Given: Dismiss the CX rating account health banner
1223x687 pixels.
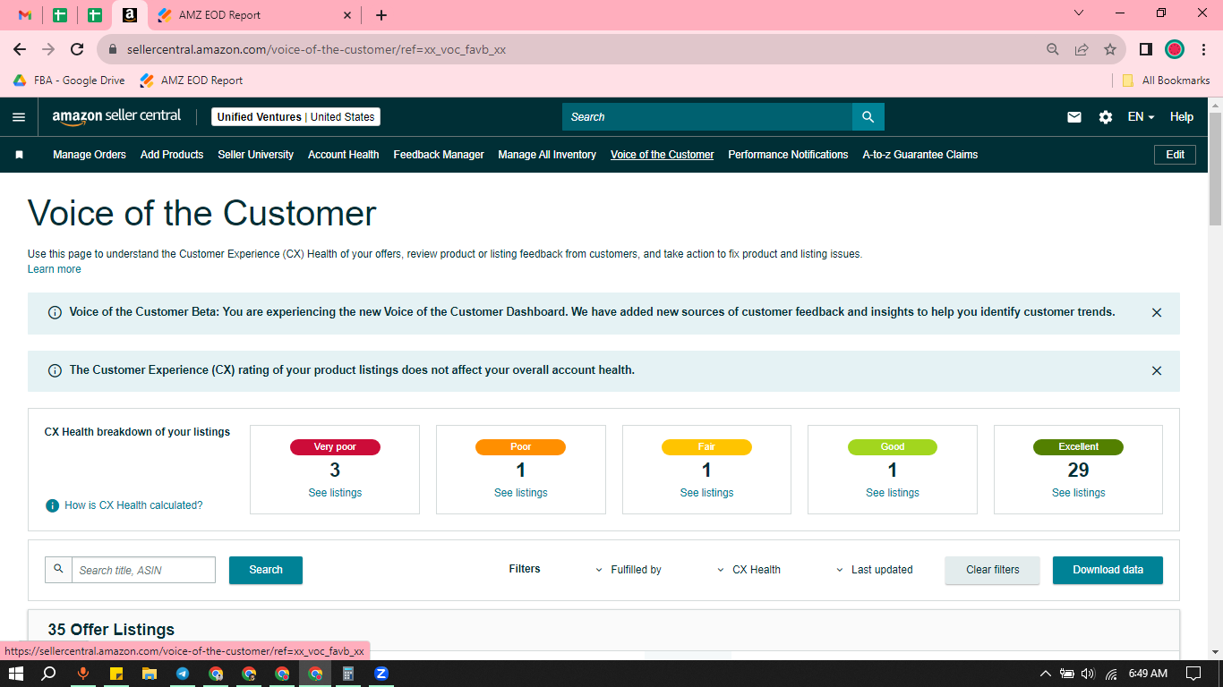Looking at the screenshot, I should click(1157, 370).
